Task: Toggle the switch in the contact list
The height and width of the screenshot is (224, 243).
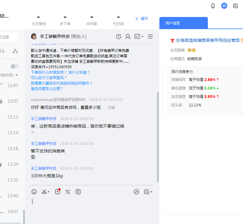Action: (15, 66)
